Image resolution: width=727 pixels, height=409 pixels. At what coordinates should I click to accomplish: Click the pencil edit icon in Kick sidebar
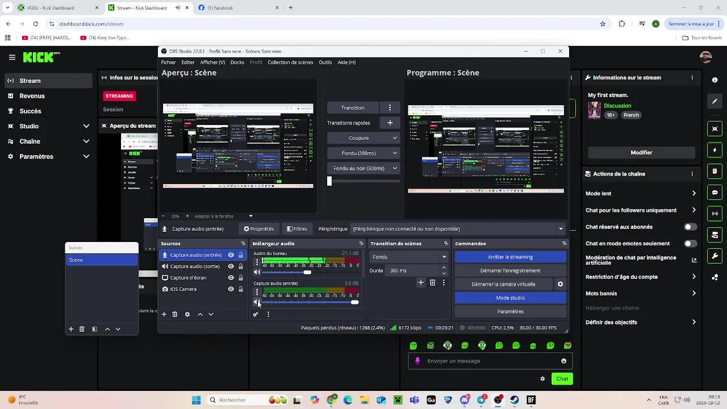point(715,101)
